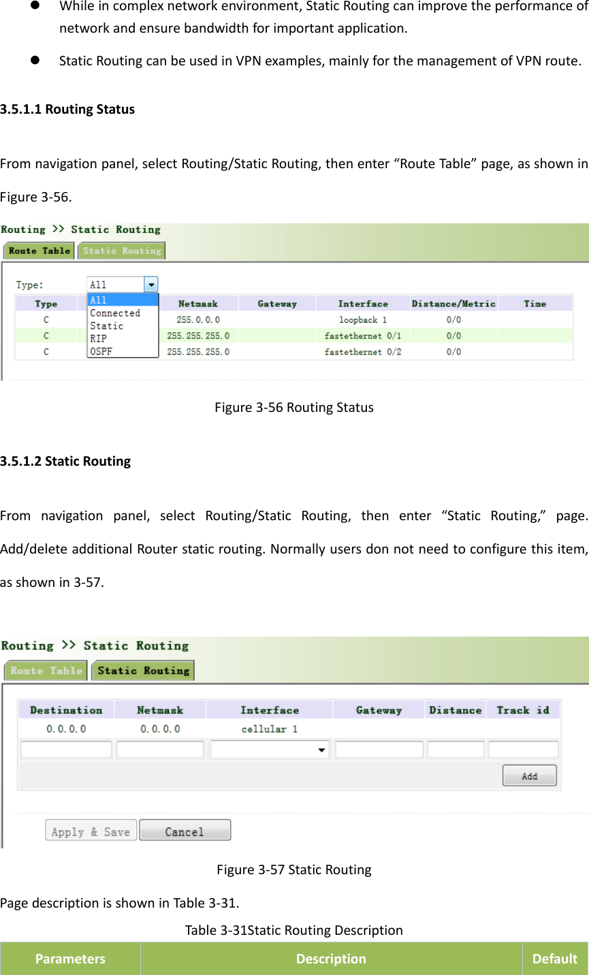This screenshot has width=589, height=975.
Task: Click the Parameters table header
Action: pyautogui.click(x=70, y=959)
